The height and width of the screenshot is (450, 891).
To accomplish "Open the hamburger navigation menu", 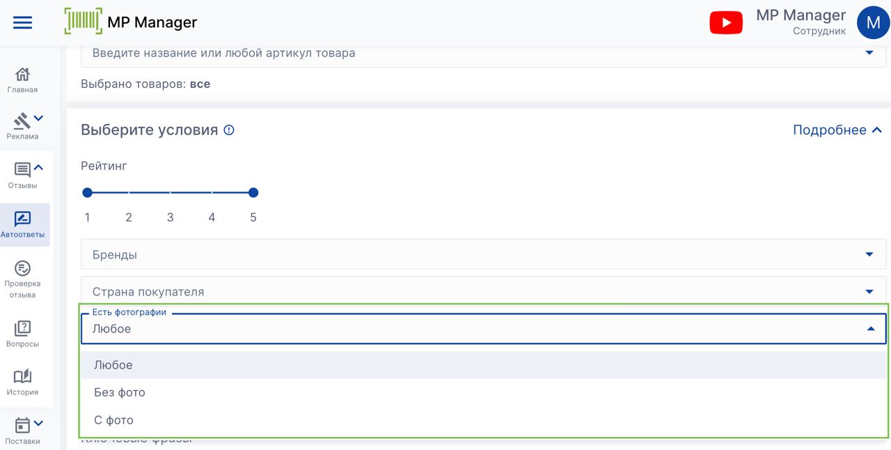I will pyautogui.click(x=22, y=23).
